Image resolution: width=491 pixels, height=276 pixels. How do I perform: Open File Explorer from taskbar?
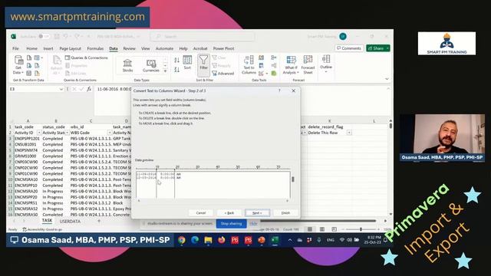pyautogui.click(x=208, y=240)
